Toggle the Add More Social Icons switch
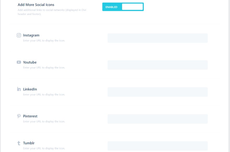This screenshot has height=152, width=230. point(123,7)
